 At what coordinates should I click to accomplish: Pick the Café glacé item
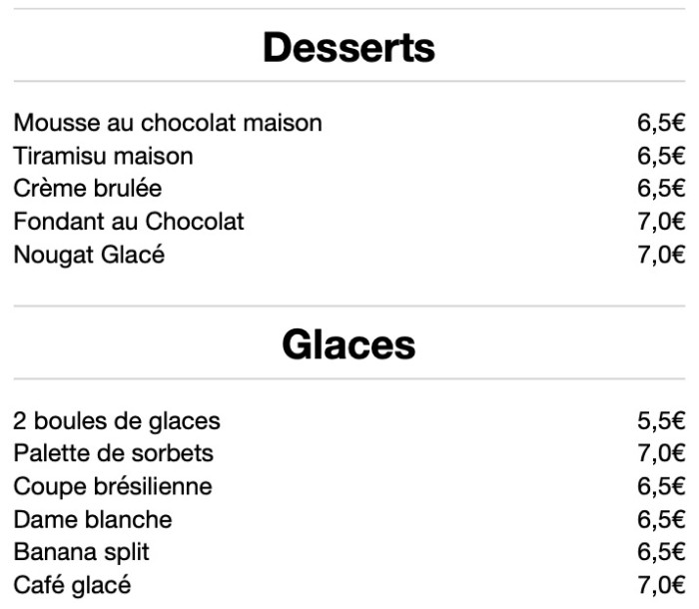point(72,585)
